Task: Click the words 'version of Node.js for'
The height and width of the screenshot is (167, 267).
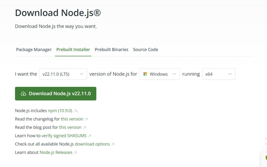Action: [x=113, y=74]
